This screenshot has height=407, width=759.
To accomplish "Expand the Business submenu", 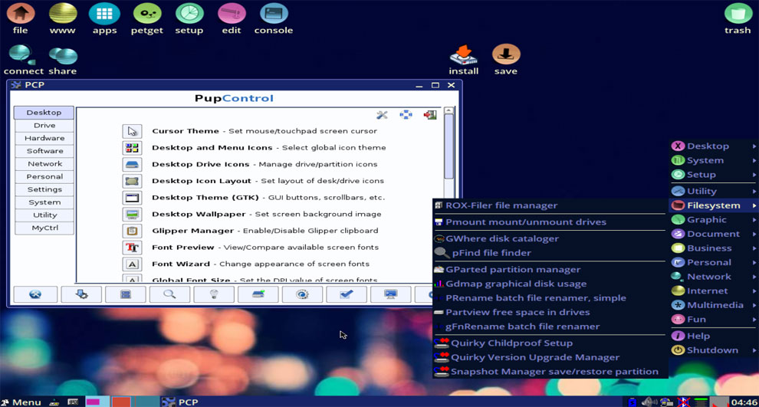I will [x=714, y=248].
